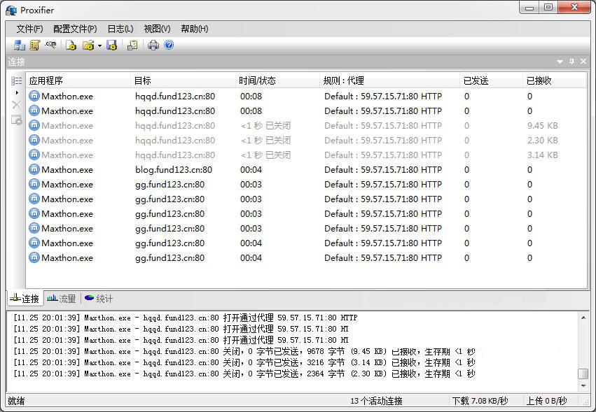This screenshot has height=412, width=596.
Task: Open the Proxy Servers toolbar icon
Action: click(18, 45)
